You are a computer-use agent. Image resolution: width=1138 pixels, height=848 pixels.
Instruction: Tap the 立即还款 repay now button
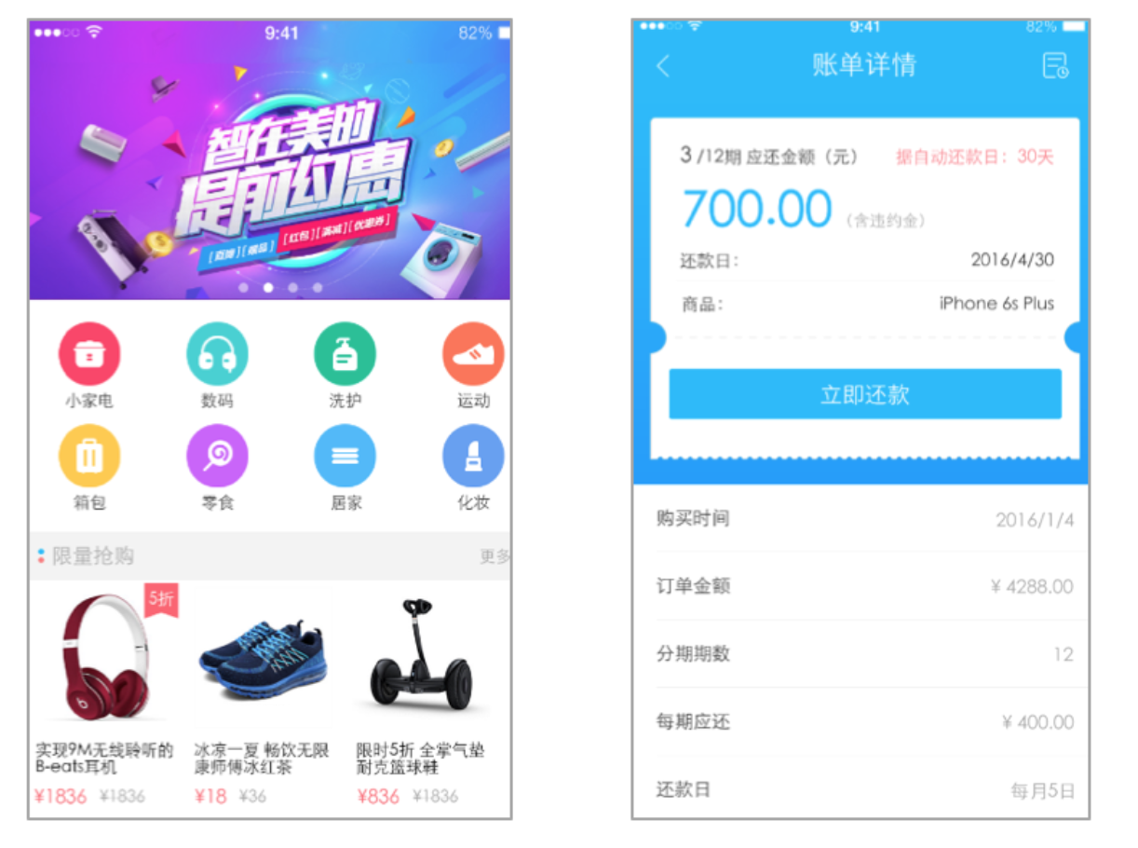pos(865,394)
